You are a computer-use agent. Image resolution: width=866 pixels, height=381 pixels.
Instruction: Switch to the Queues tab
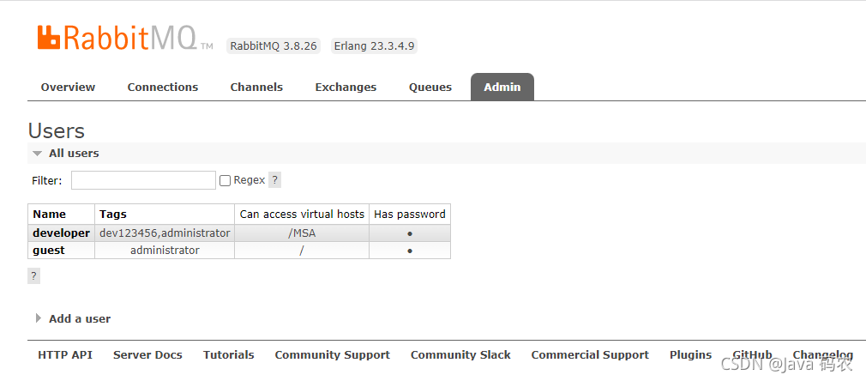[430, 87]
